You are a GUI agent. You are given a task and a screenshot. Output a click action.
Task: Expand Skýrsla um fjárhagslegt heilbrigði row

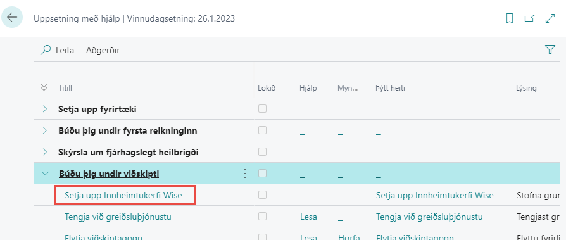pos(45,152)
